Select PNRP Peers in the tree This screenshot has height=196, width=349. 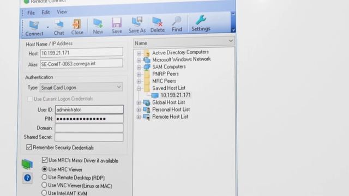165,74
